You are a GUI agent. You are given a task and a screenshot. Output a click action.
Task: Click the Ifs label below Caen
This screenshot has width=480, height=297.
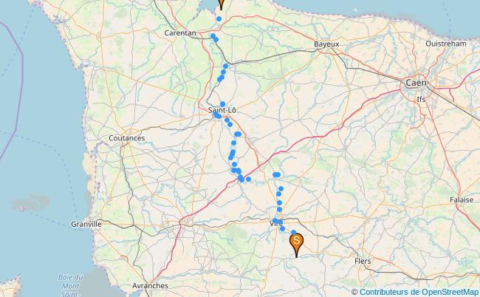[421, 100]
